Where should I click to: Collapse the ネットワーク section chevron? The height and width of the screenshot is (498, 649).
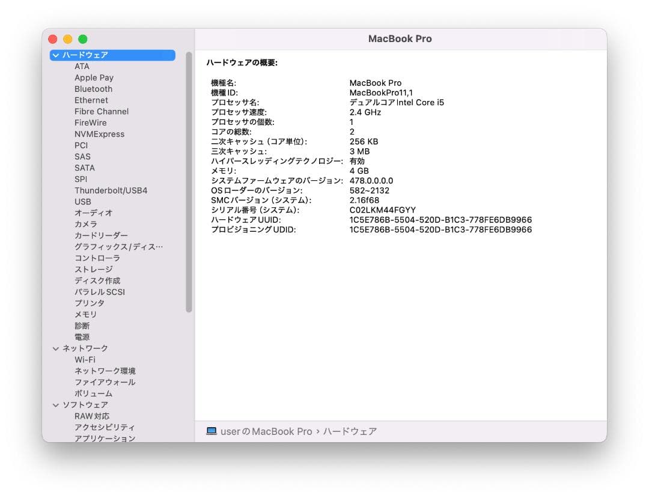coord(56,348)
